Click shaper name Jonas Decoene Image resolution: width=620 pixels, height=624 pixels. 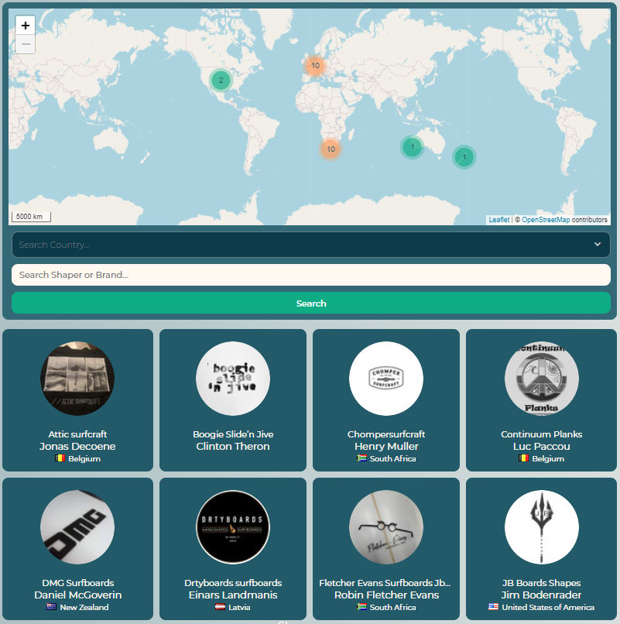pos(77,447)
